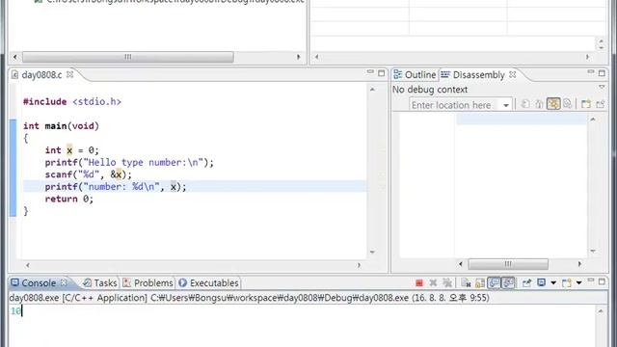Open the Open Console dropdown arrow

click(578, 282)
